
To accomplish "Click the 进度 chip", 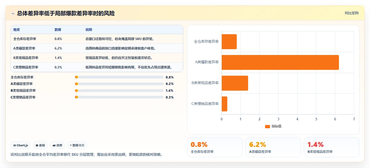I will click(x=57, y=145).
